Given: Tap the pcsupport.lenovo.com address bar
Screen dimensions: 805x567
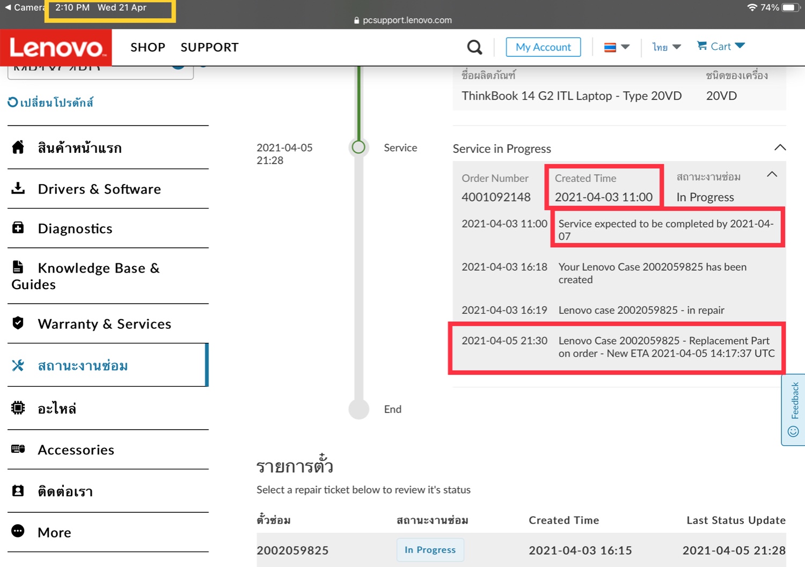Looking at the screenshot, I should click(x=402, y=20).
